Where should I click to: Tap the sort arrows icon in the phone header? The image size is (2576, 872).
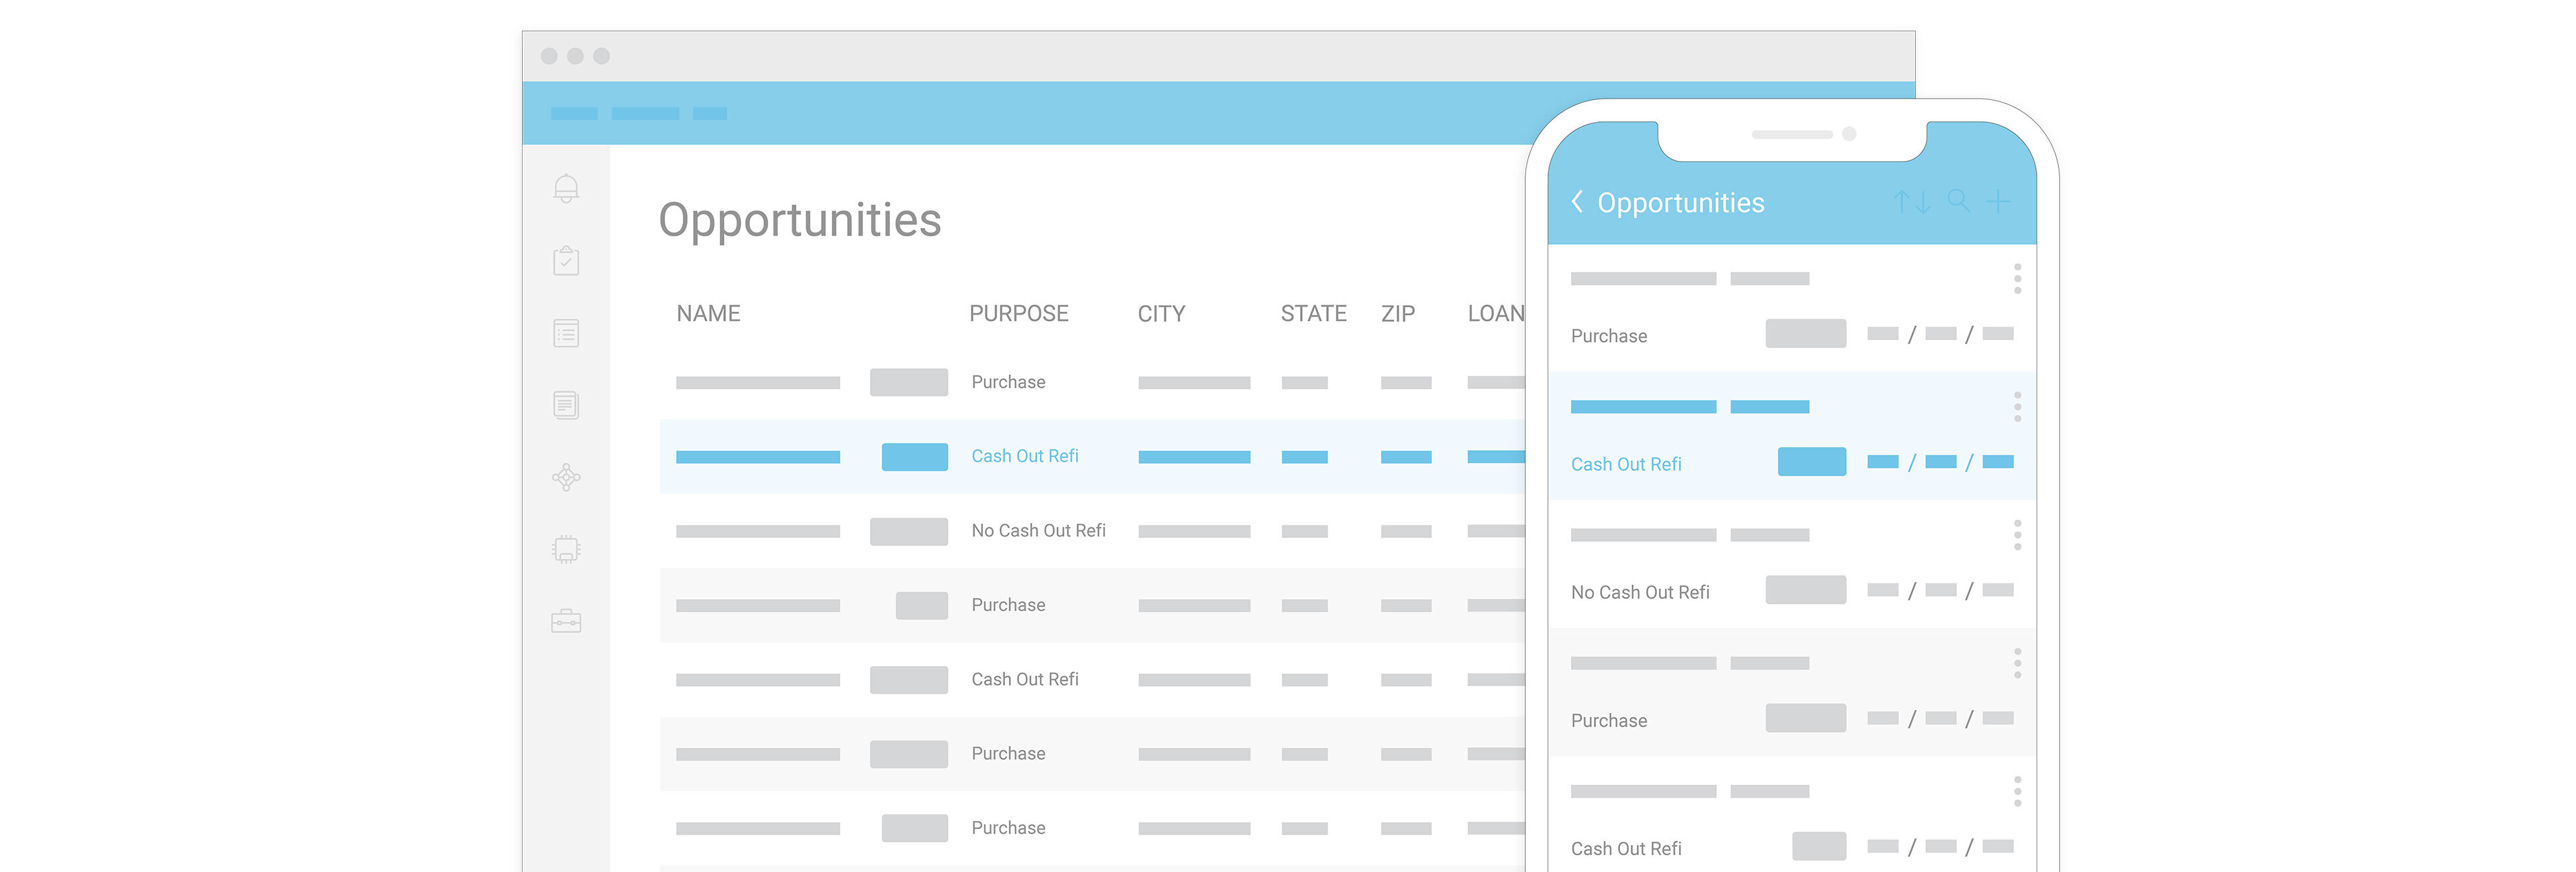point(1912,202)
